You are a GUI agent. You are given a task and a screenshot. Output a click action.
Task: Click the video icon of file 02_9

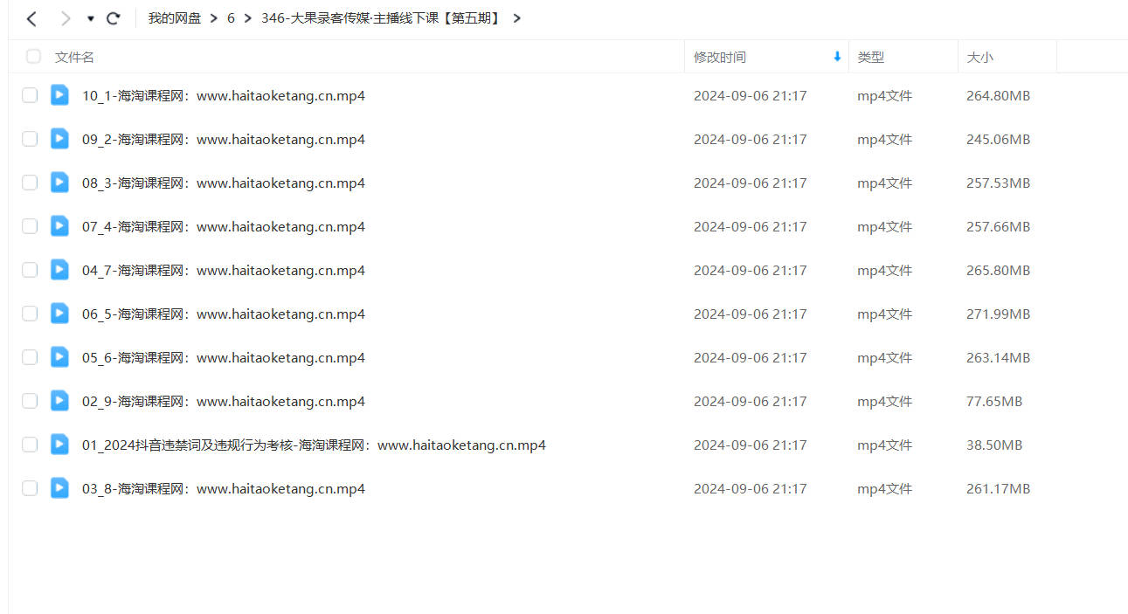coord(59,401)
